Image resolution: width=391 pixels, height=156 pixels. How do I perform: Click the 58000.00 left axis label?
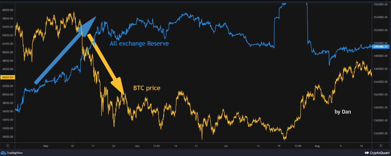[x=7, y=18]
